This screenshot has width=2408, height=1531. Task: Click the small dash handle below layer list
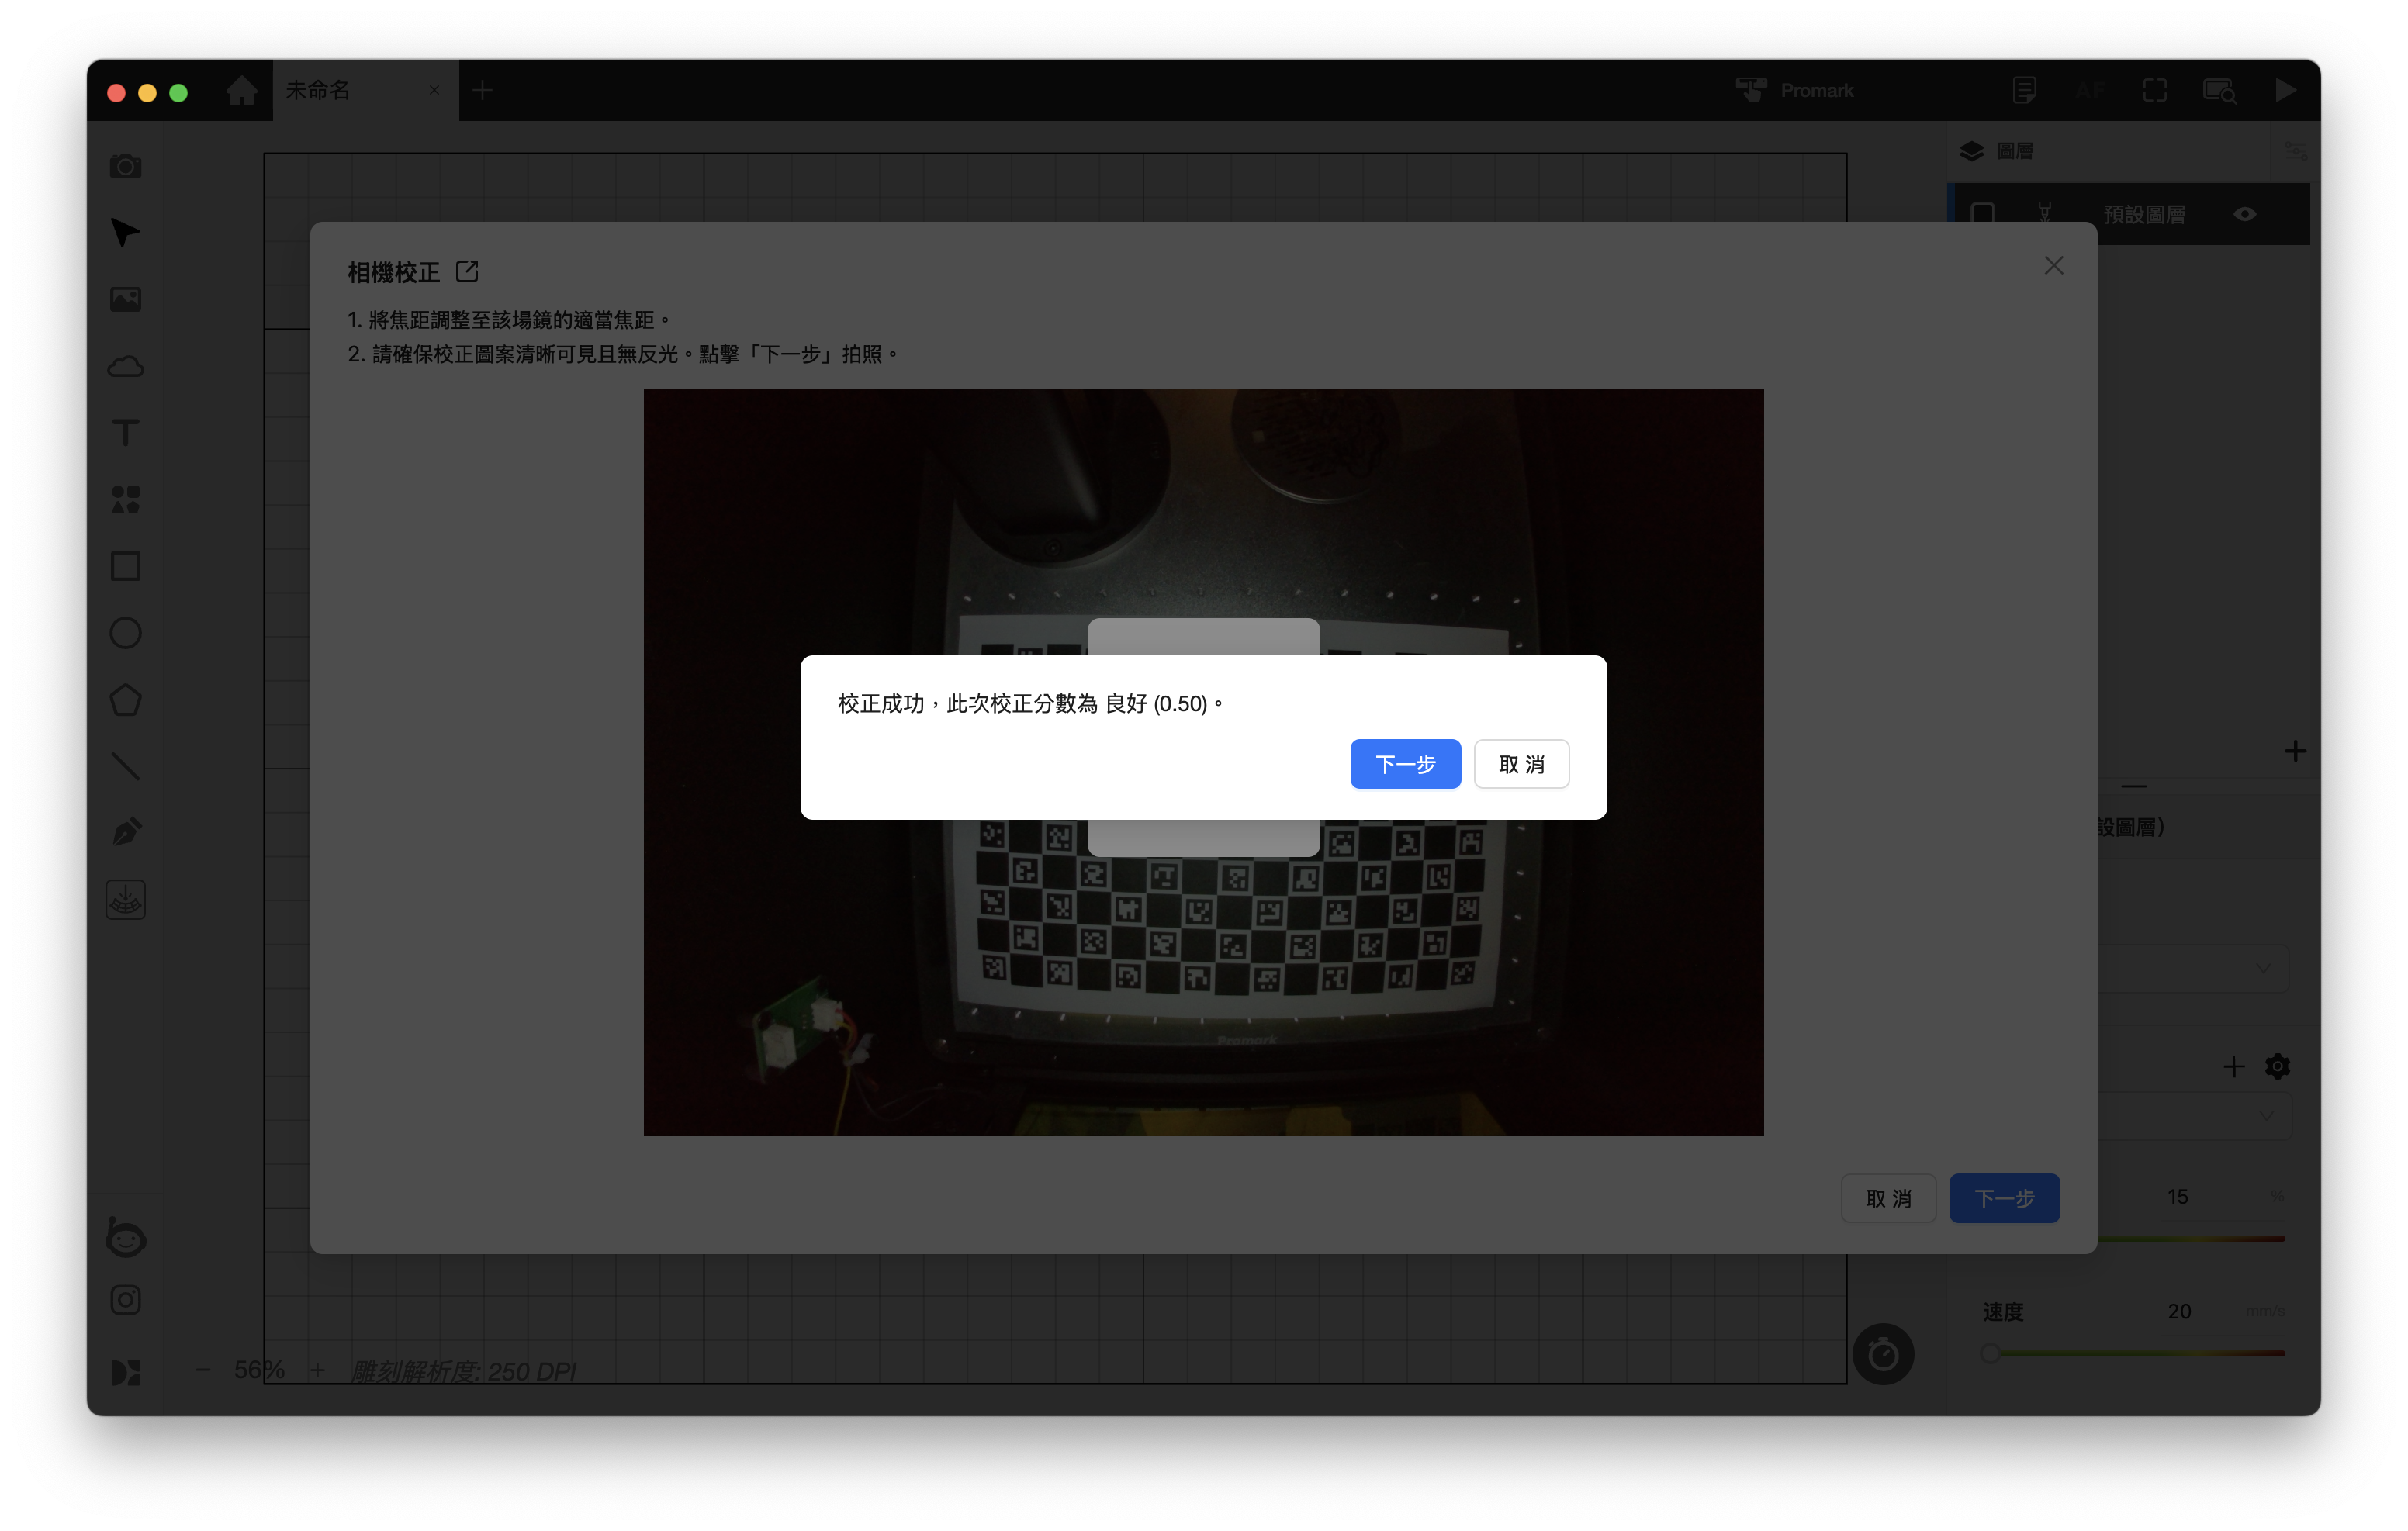2133,786
